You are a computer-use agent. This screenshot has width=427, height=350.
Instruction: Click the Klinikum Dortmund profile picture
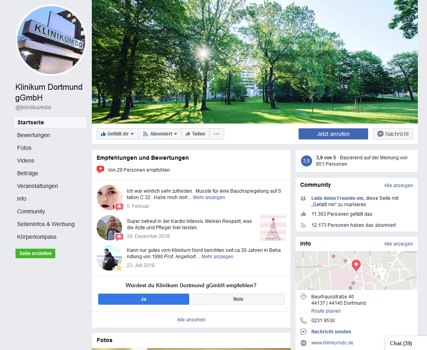(51, 40)
